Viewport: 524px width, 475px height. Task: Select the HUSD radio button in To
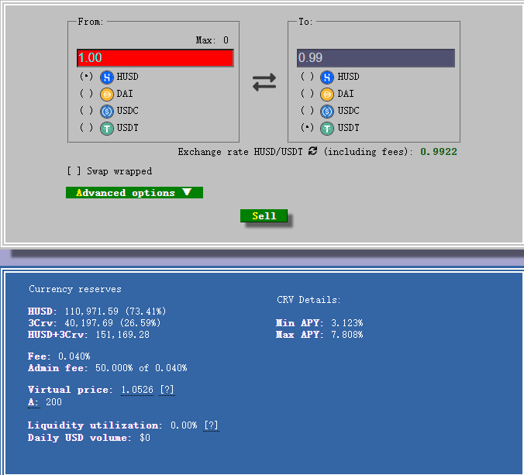[x=307, y=77]
